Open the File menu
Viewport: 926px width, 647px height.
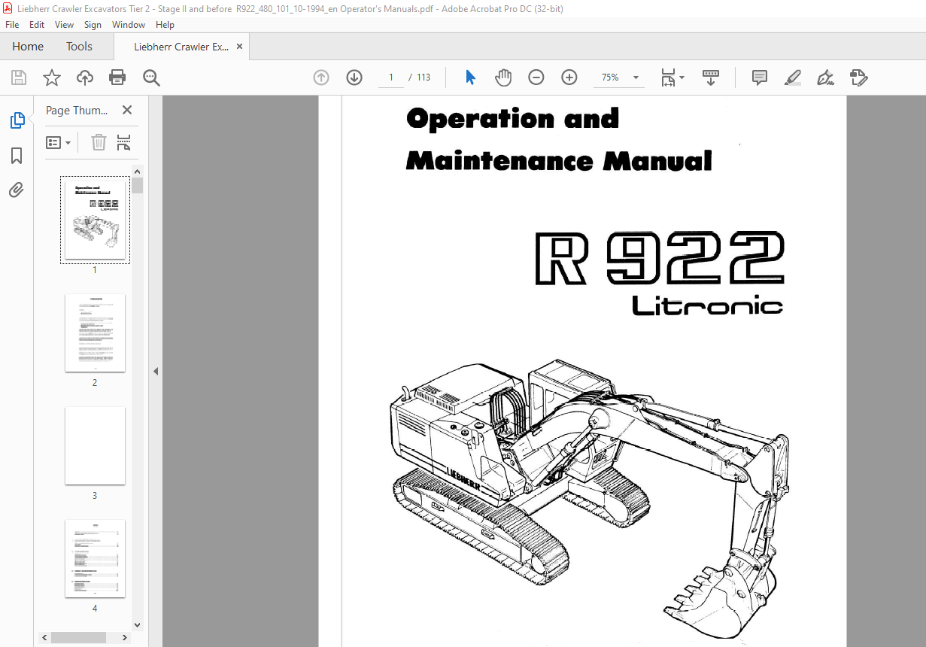pyautogui.click(x=12, y=25)
